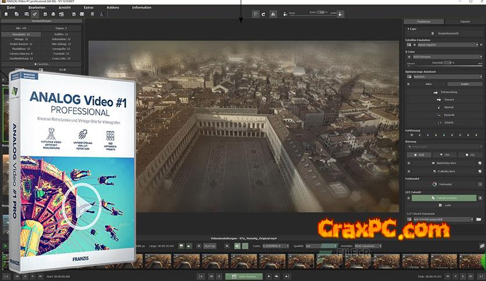Click the link chain icon in toolbar
The image size is (486, 281).
point(35,13)
